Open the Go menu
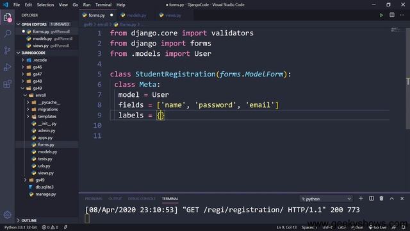The width and height of the screenshot is (410, 231). coord(76,4)
